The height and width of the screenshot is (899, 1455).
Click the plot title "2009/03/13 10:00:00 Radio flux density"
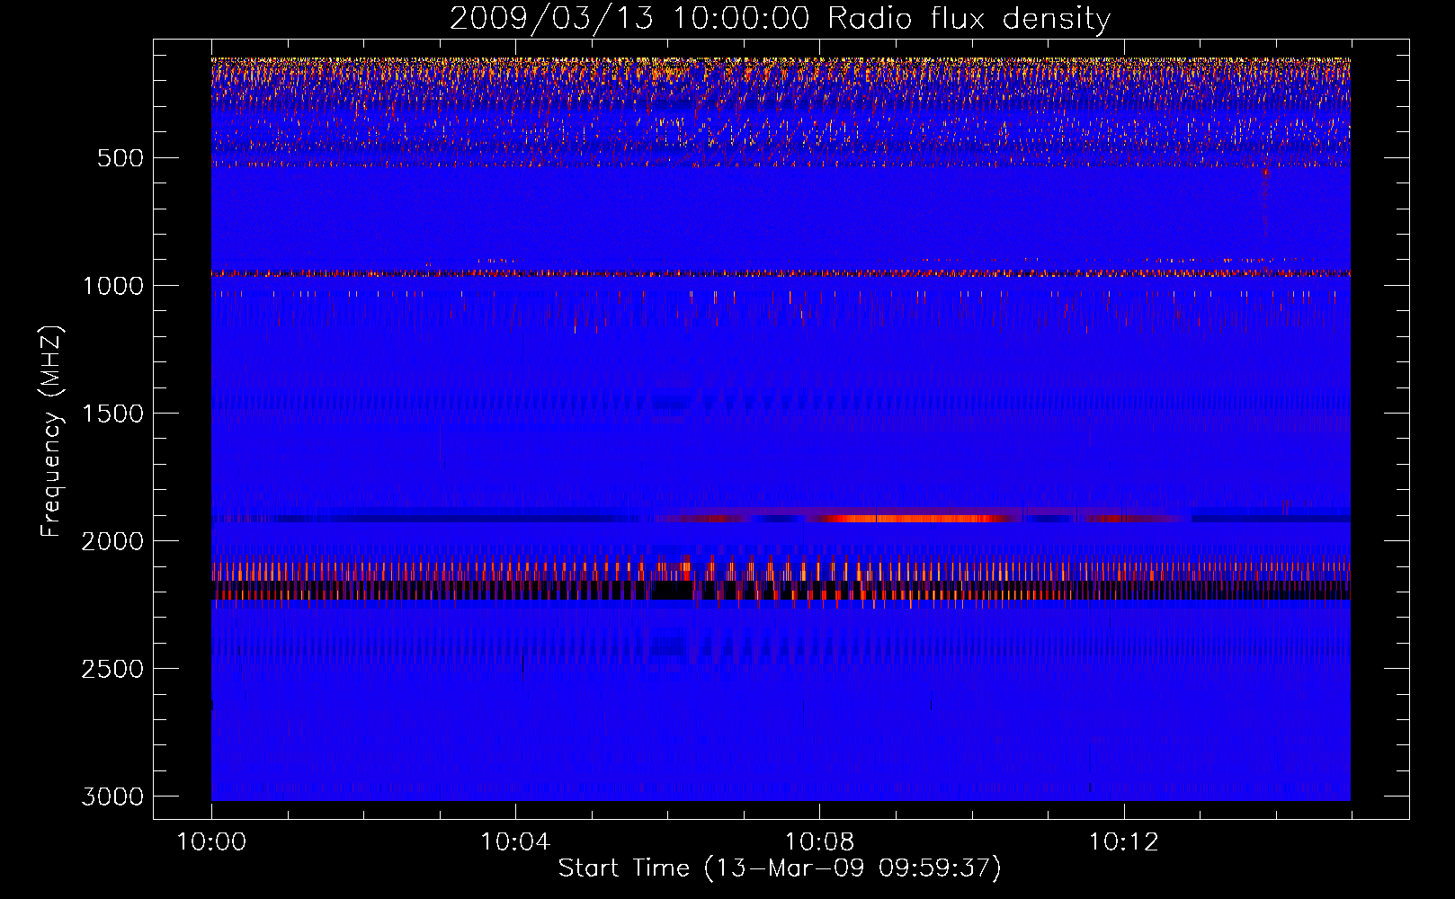pyautogui.click(x=780, y=19)
